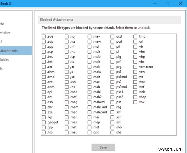Image resolution: width=187 pixels, height=153 pixels.
Task: Check the .app file type box
Action: point(44,47)
